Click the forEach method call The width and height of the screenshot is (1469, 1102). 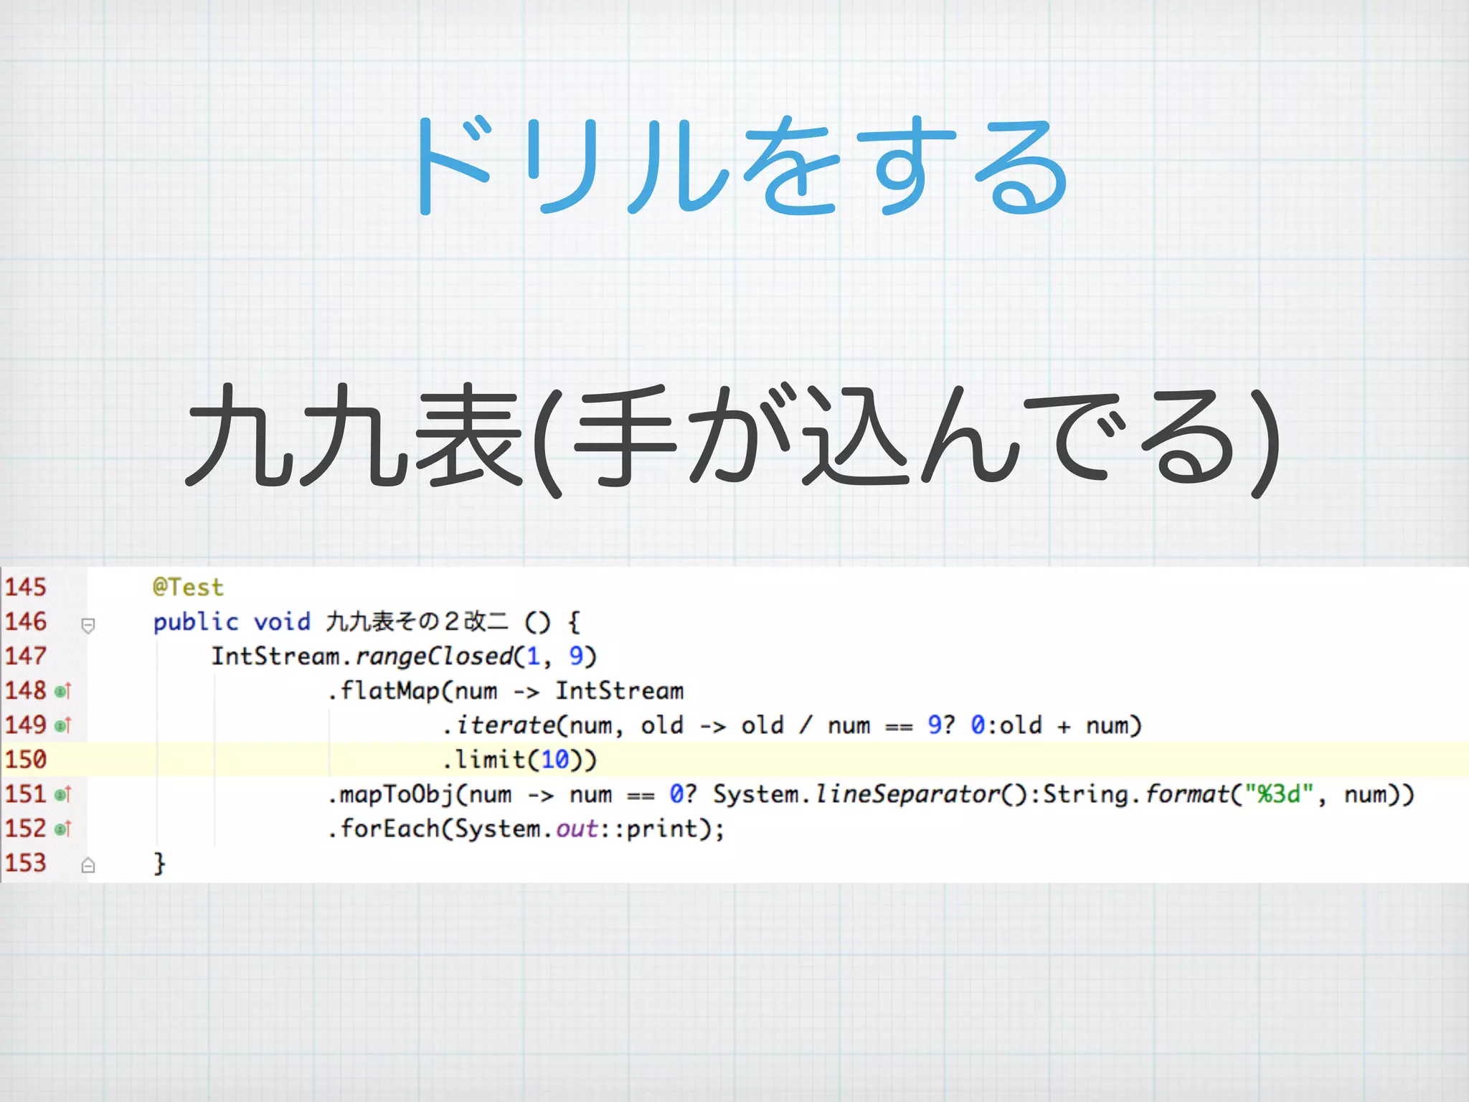tap(389, 829)
